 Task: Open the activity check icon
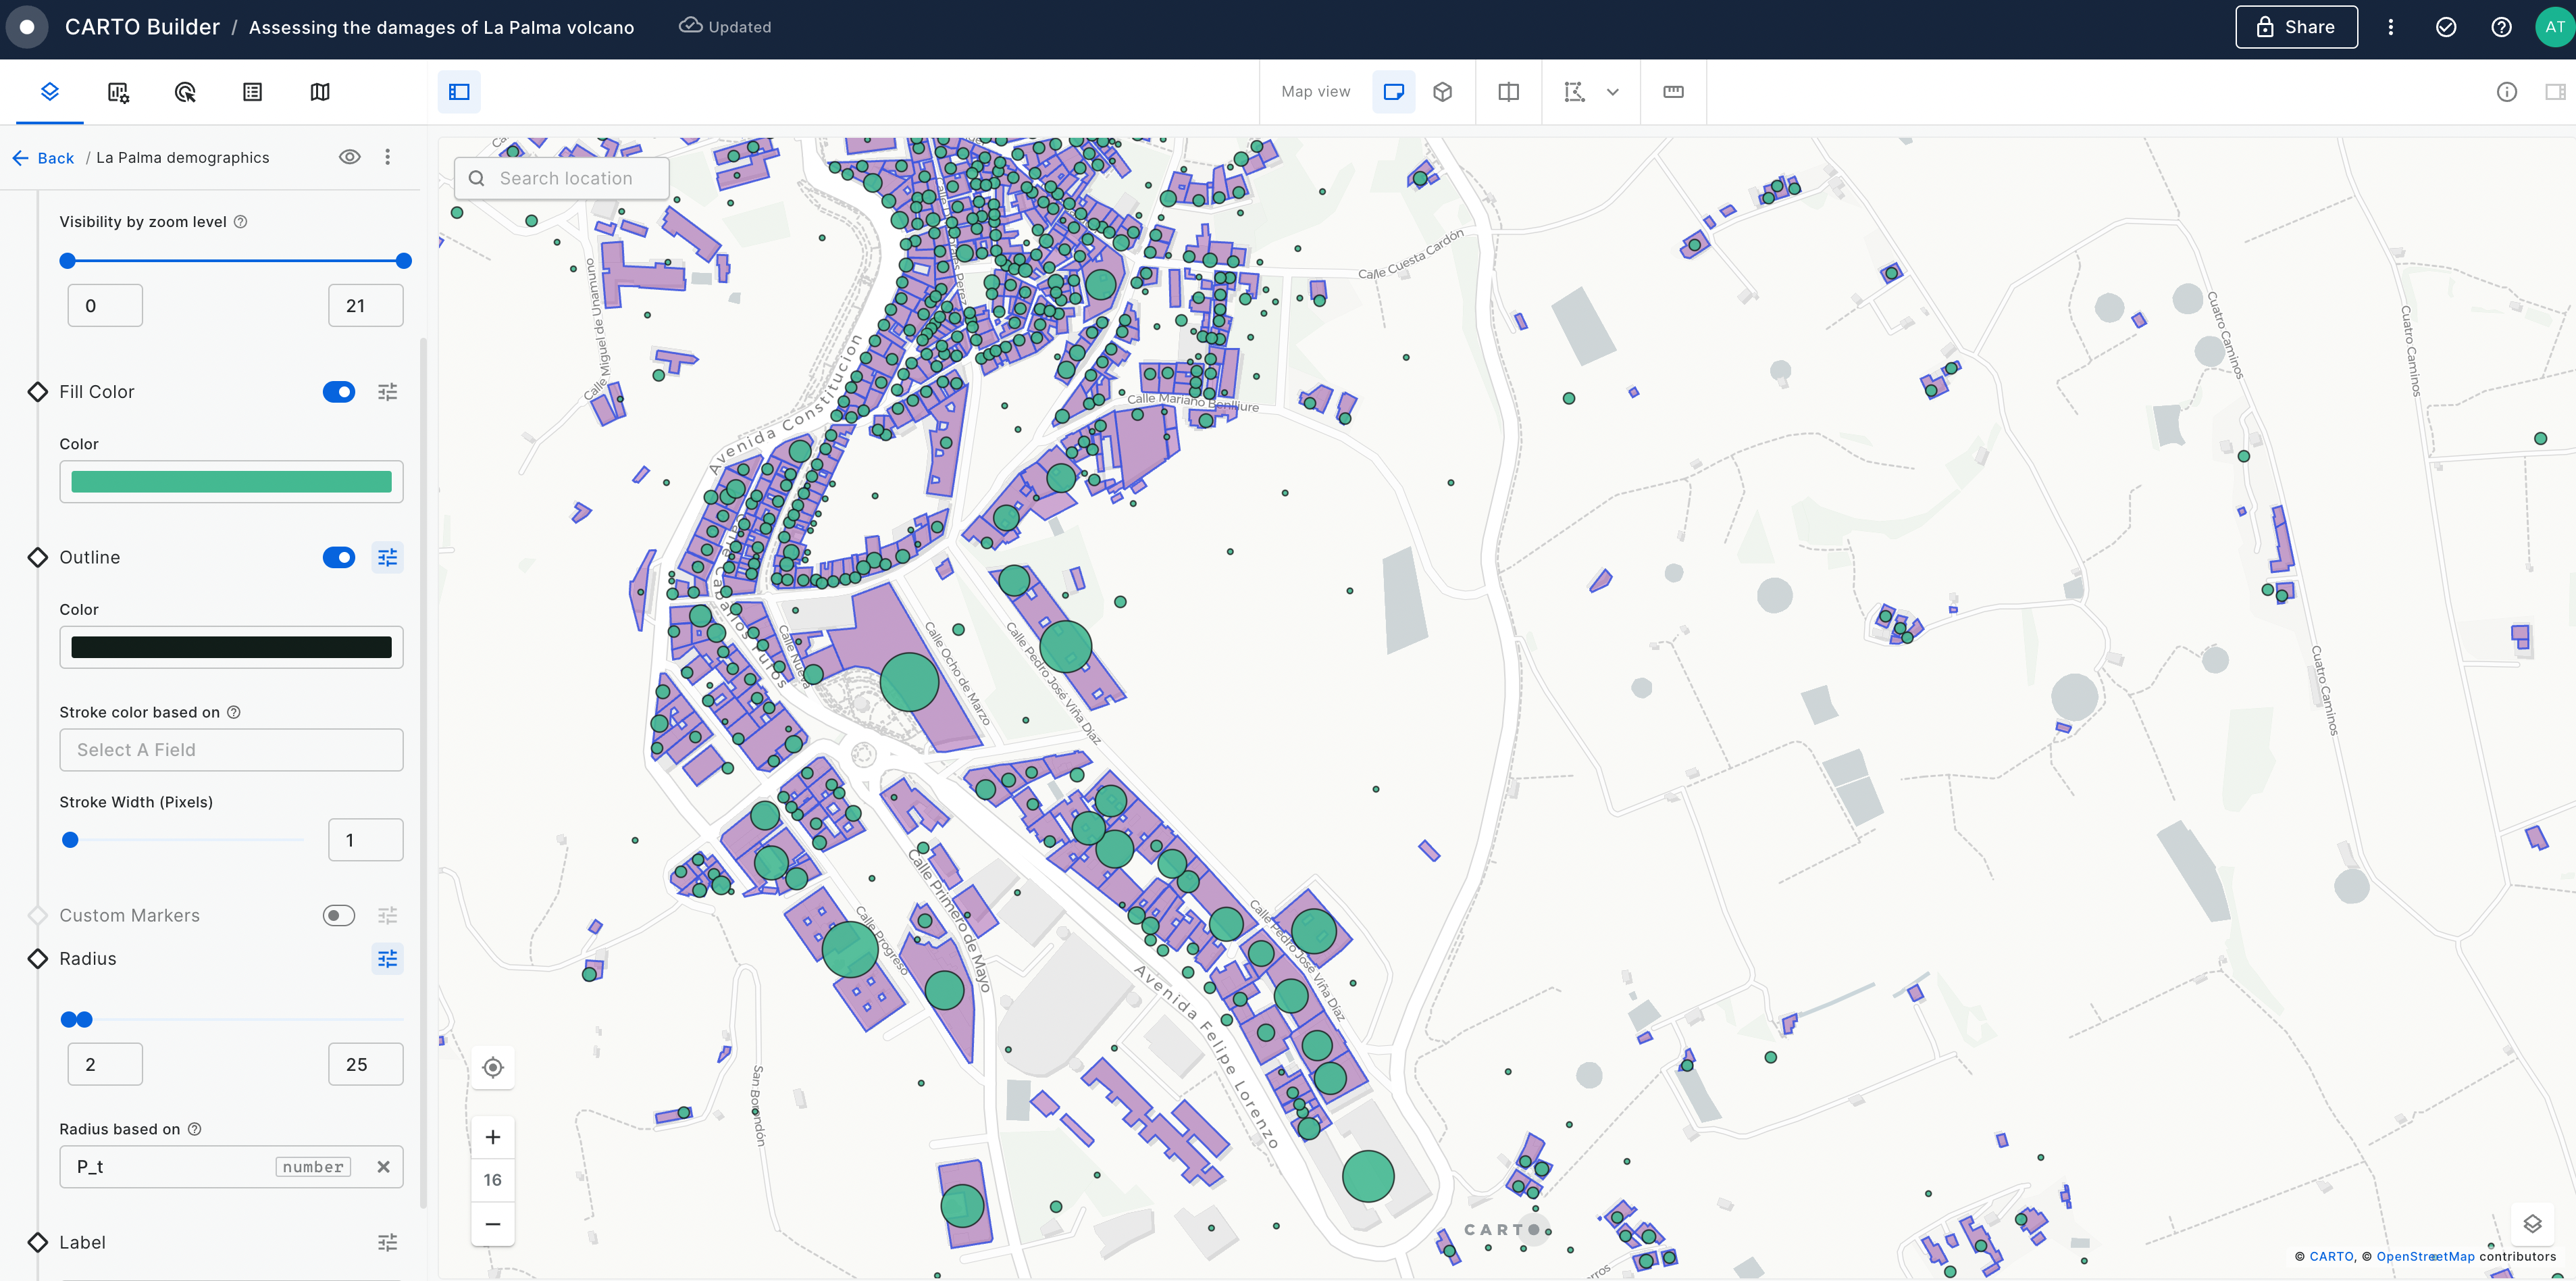tap(2445, 27)
